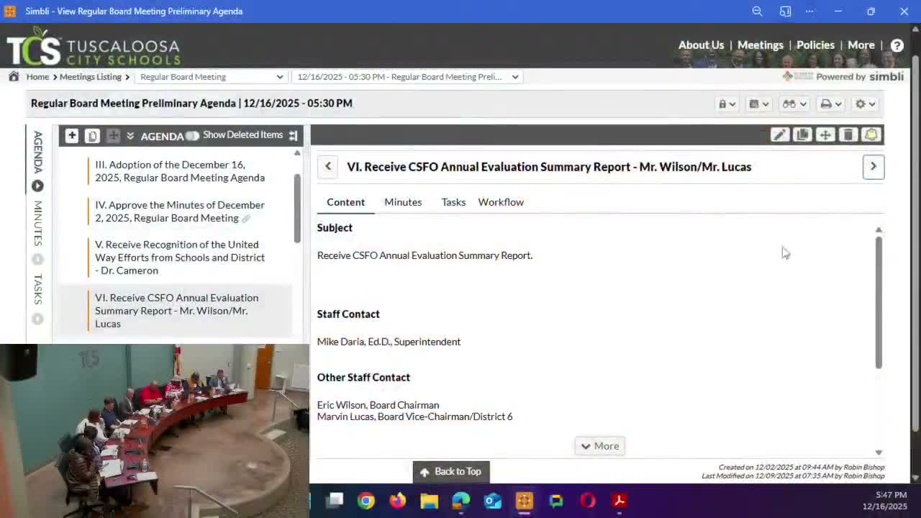This screenshot has width=921, height=518.
Task: Switch to the Minutes tab
Action: 403,202
